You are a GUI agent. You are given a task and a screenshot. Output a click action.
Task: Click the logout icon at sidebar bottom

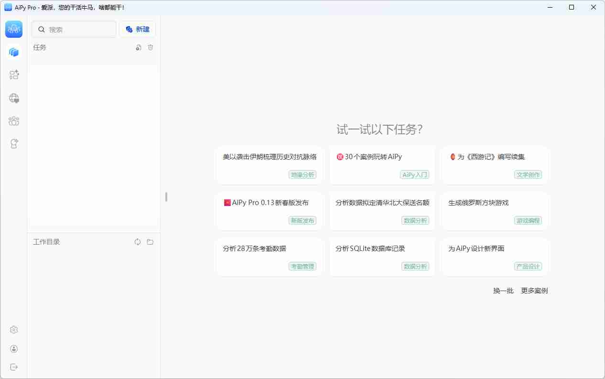[14, 367]
